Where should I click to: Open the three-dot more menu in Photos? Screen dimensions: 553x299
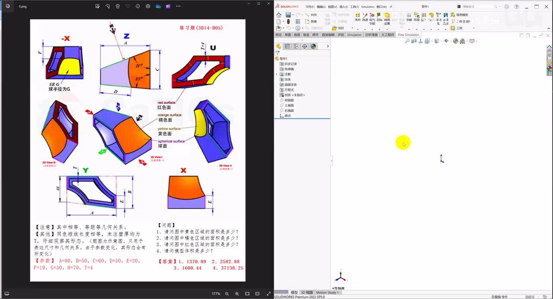click(x=178, y=6)
